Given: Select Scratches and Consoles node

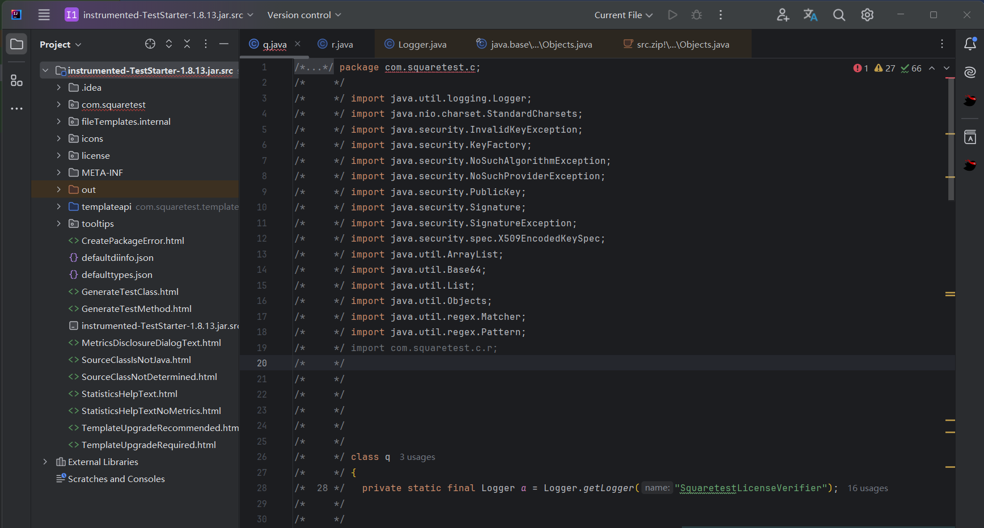Looking at the screenshot, I should tap(116, 479).
